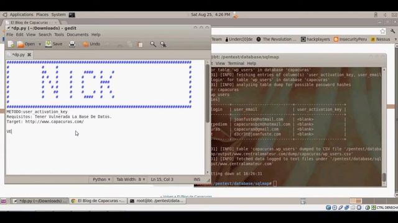Open the View menu in the terminal window
Viewport: 398px width, 223px height.
[220, 63]
